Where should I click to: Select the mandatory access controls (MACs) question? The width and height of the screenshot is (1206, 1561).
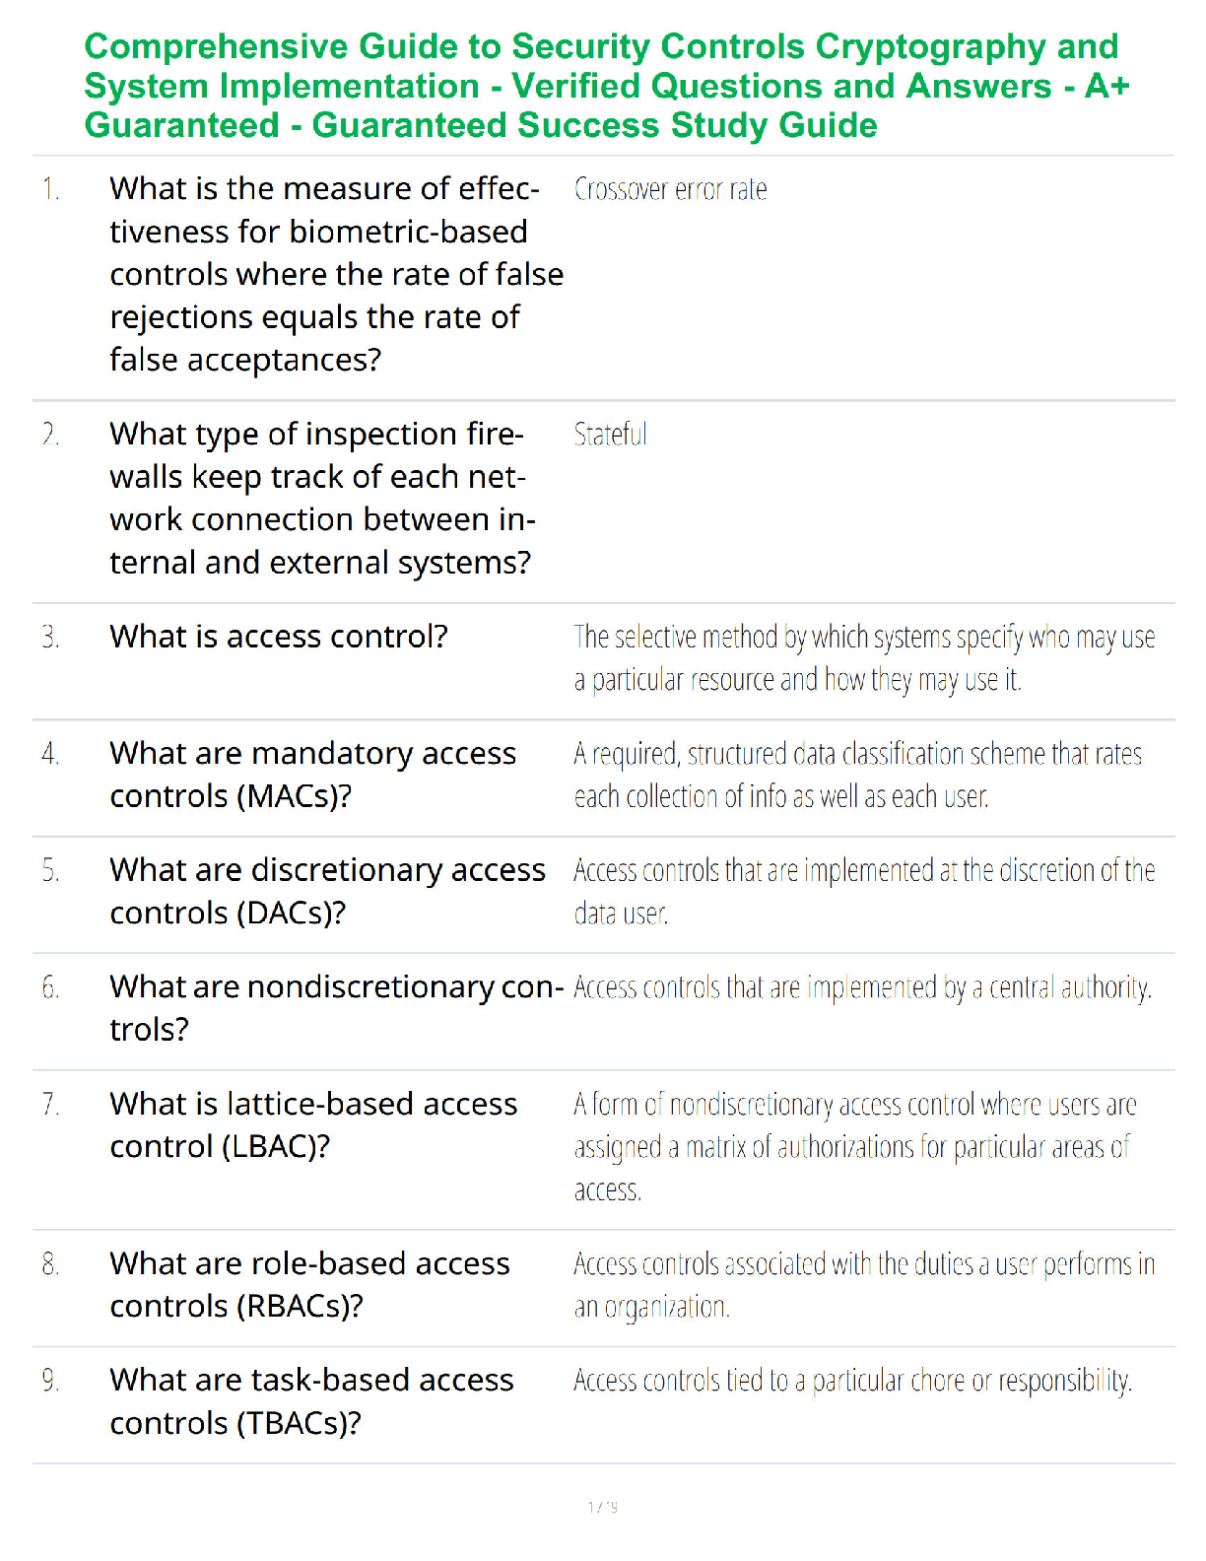312,775
